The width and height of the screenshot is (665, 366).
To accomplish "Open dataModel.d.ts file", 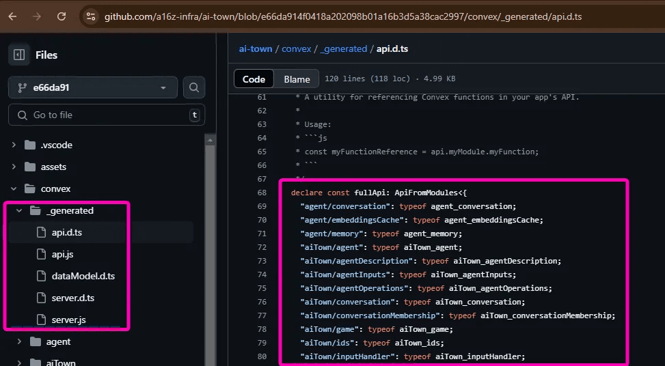I will [83, 276].
